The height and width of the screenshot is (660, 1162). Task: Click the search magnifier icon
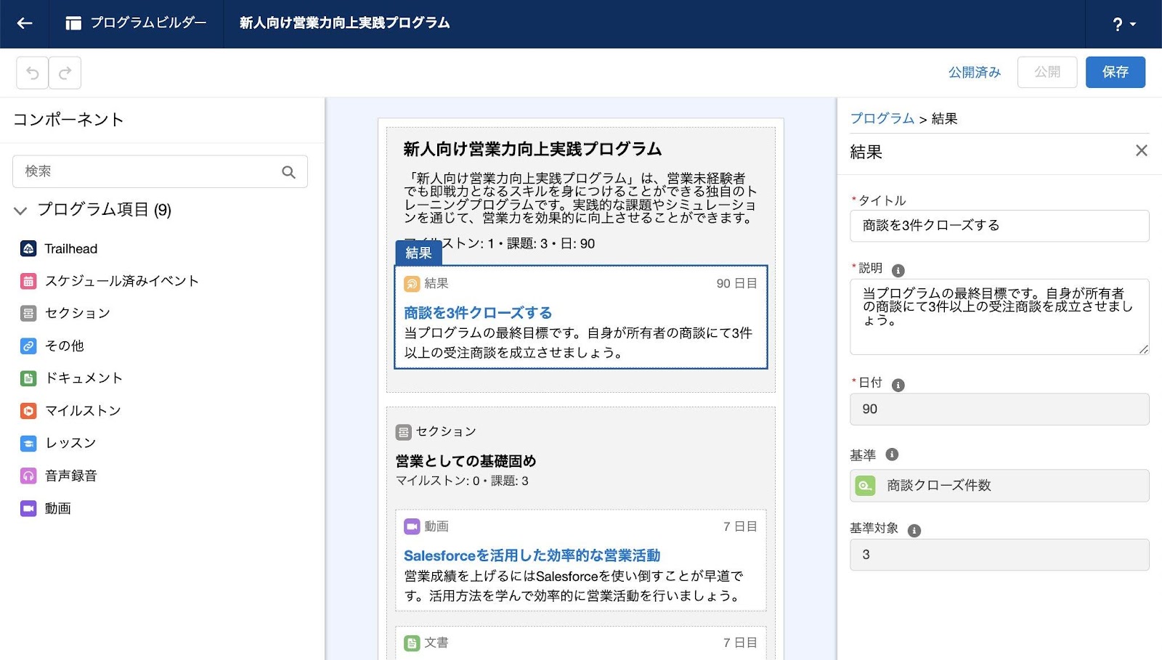288,172
